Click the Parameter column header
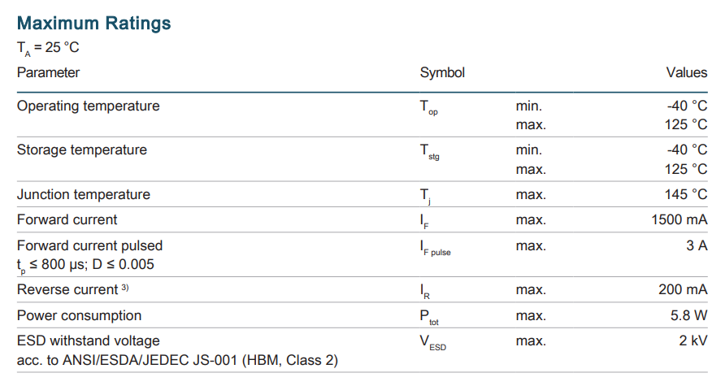The width and height of the screenshot is (725, 386). [x=48, y=72]
